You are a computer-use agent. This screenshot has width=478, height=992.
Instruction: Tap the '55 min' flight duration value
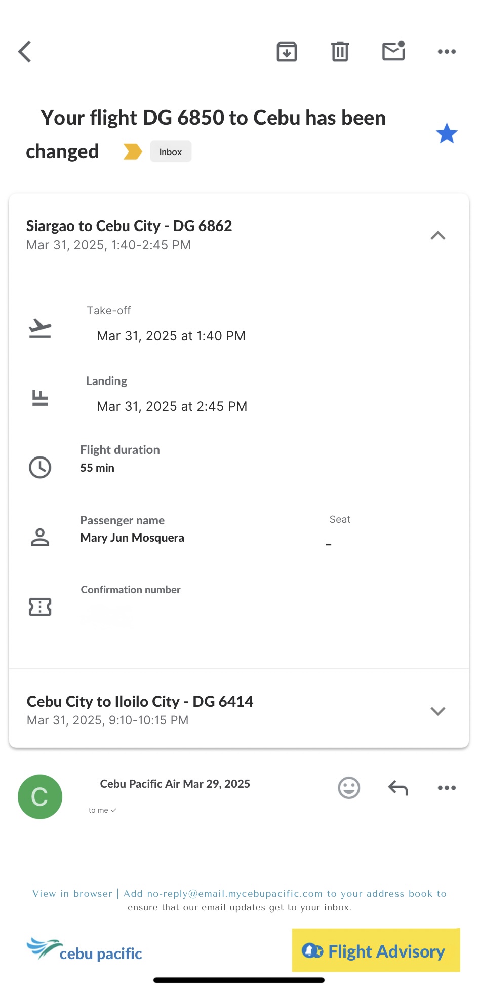(97, 468)
